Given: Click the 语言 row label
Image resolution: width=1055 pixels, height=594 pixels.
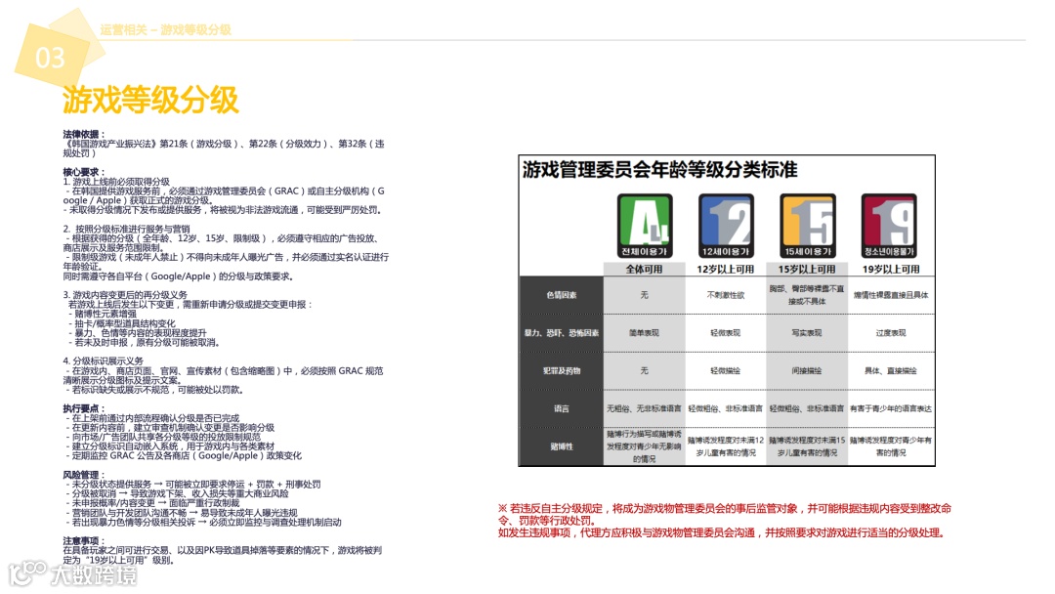Looking at the screenshot, I should (562, 408).
